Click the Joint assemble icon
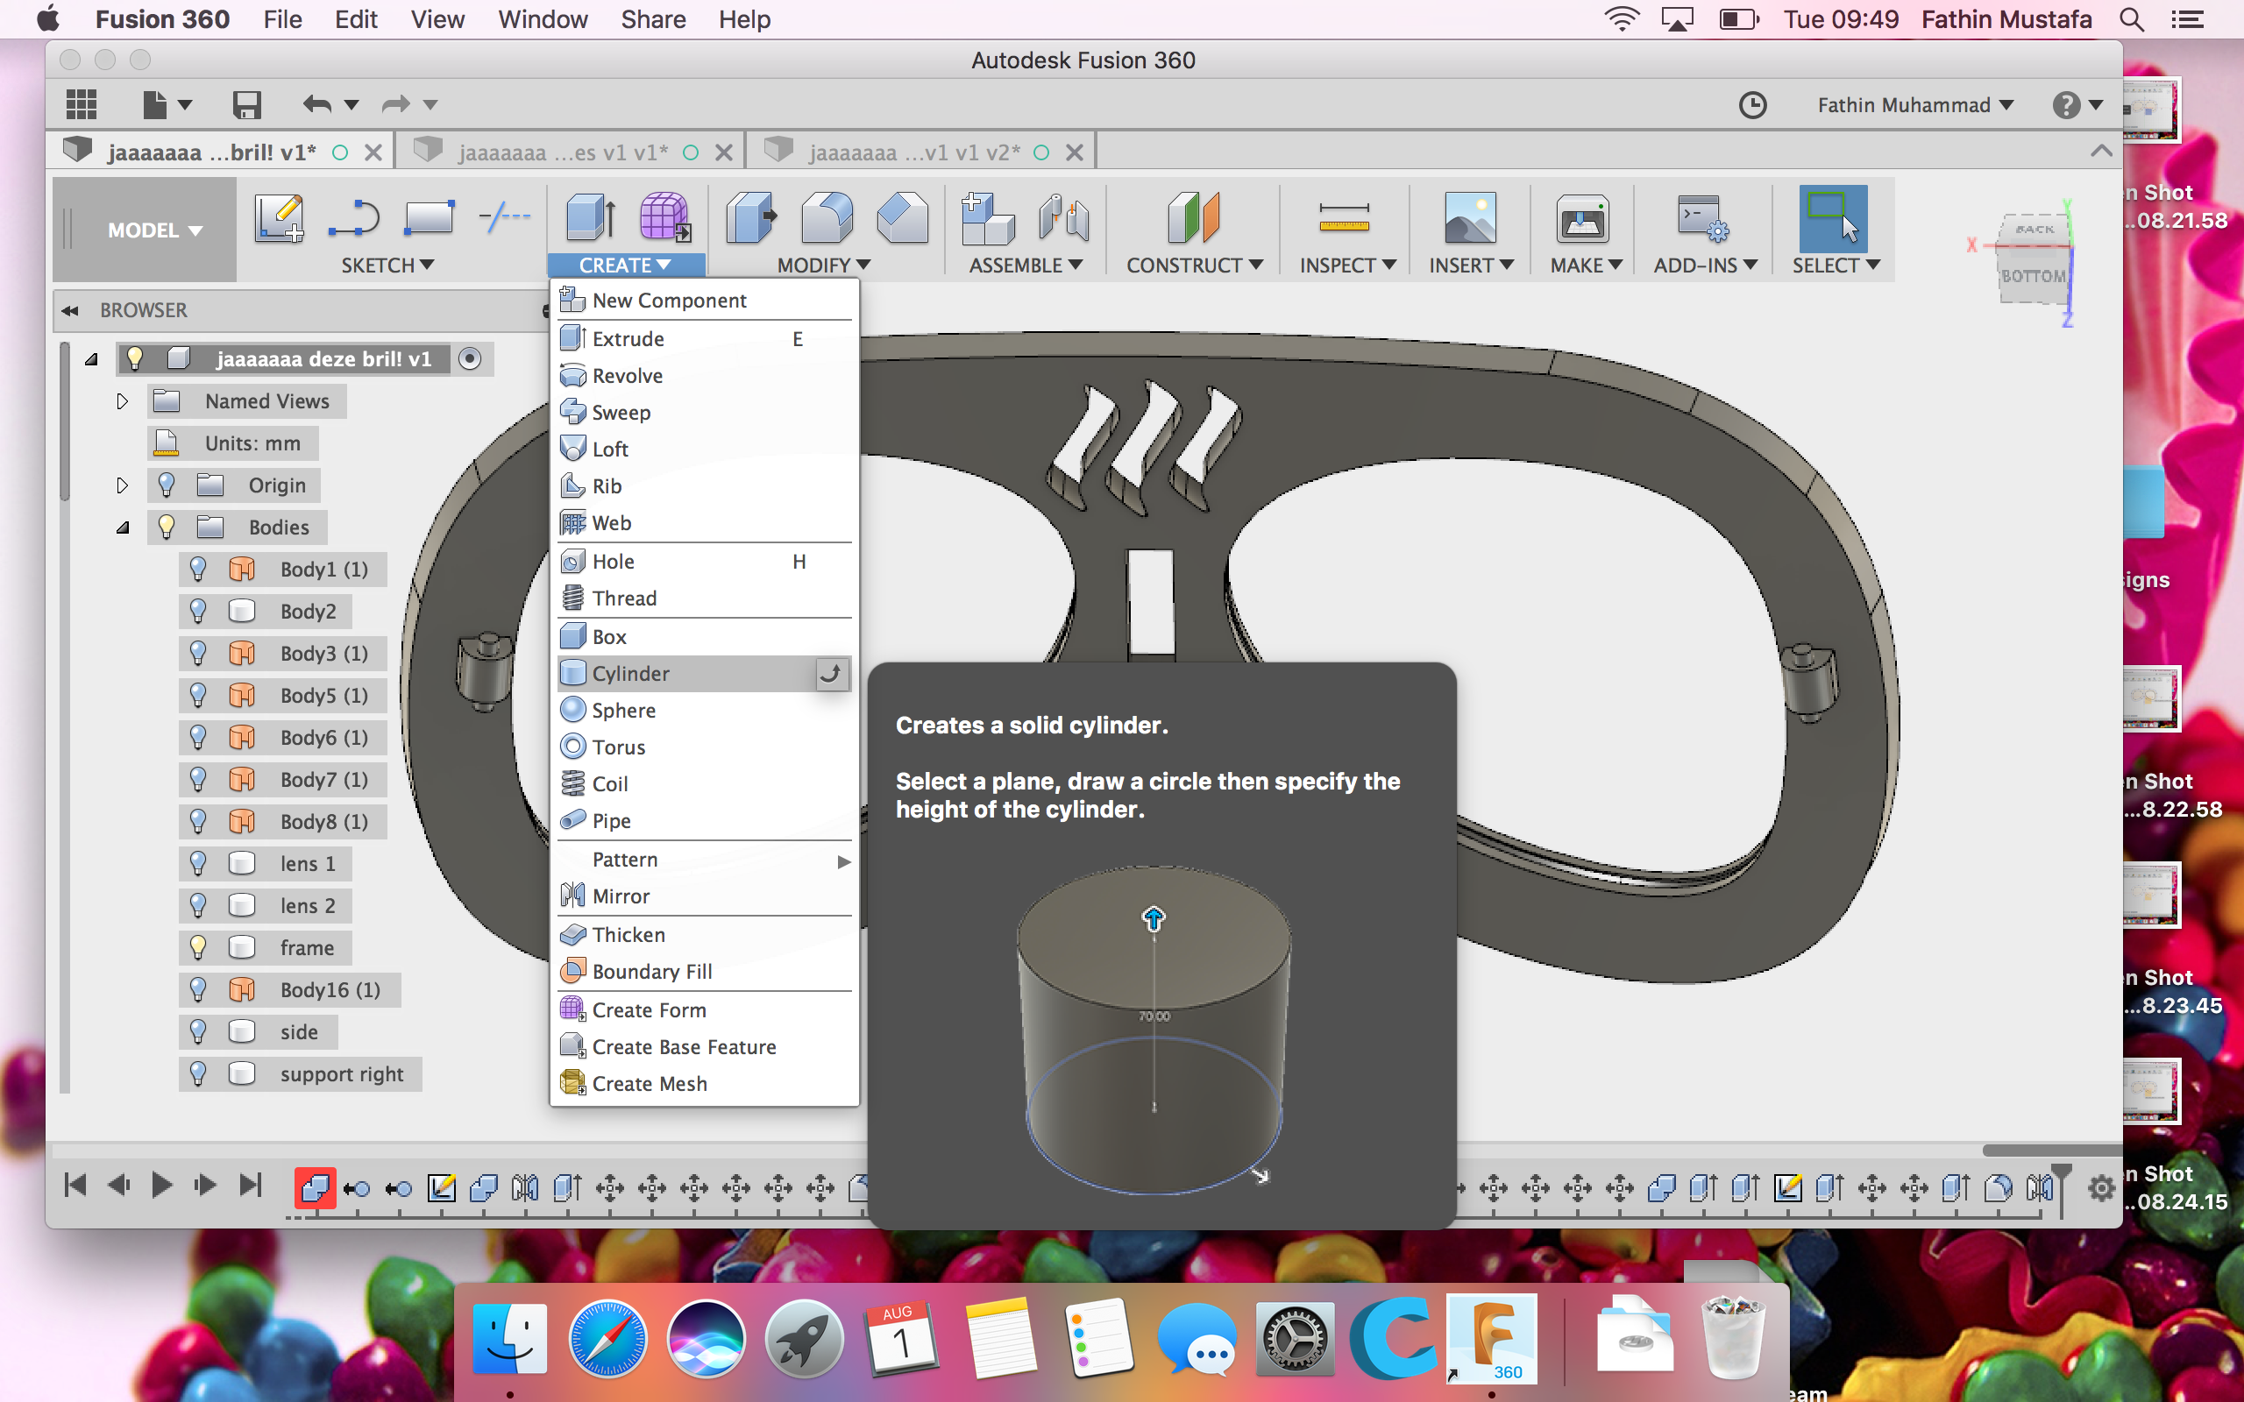2244x1402 pixels. point(1063,219)
